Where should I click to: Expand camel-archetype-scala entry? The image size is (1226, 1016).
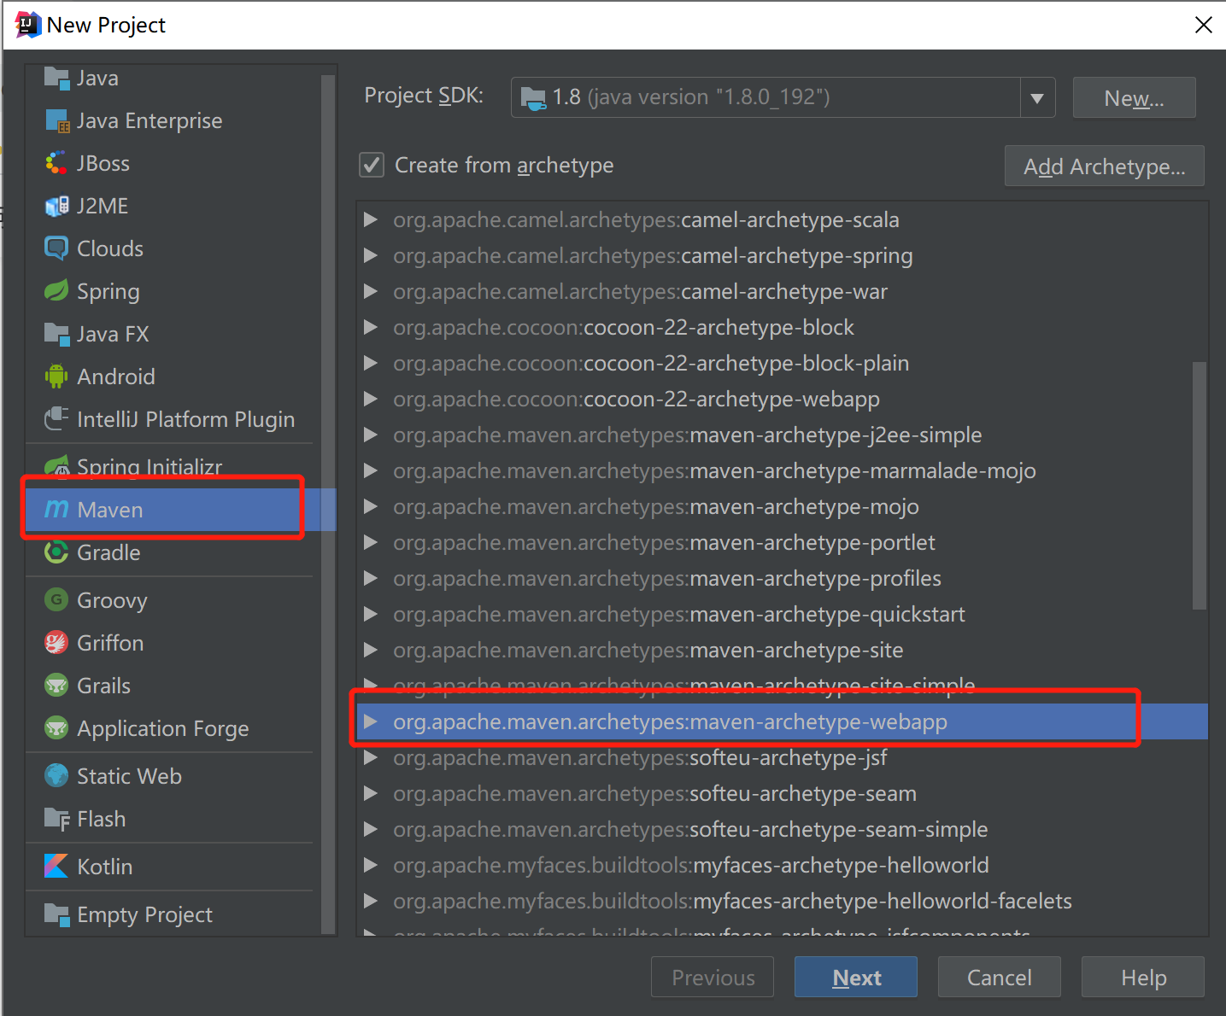371,219
